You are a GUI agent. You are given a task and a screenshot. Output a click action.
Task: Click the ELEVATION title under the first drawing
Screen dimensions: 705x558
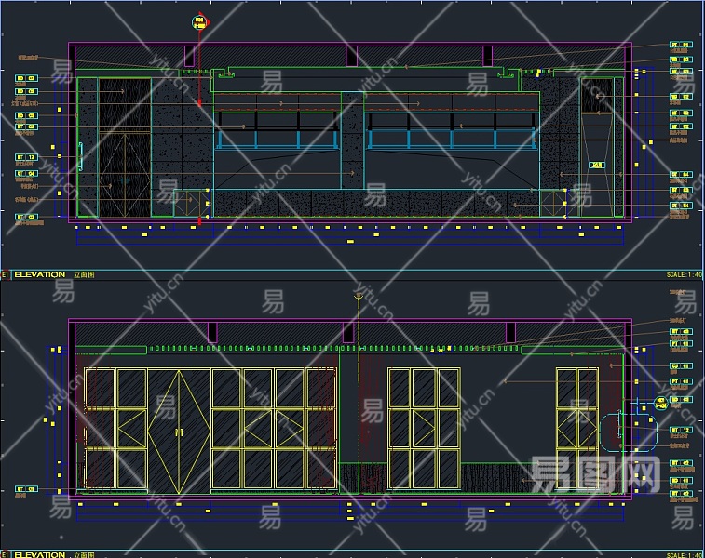(39, 274)
